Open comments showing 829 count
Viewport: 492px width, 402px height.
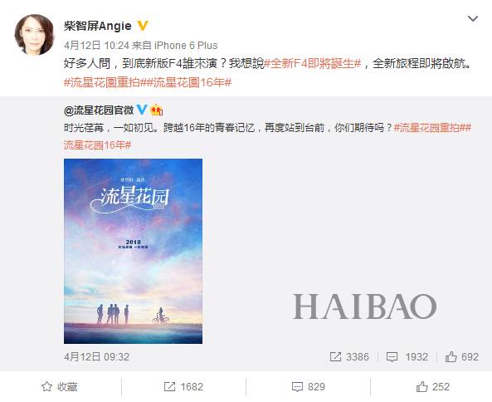pyautogui.click(x=308, y=386)
